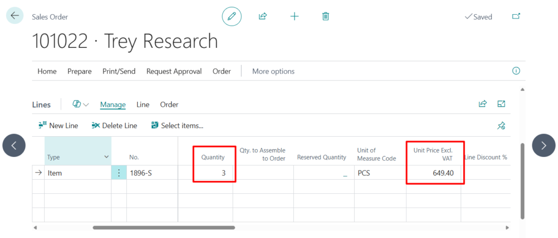
Task: Expand the Lines view dropdown chevron
Action: tap(86, 105)
